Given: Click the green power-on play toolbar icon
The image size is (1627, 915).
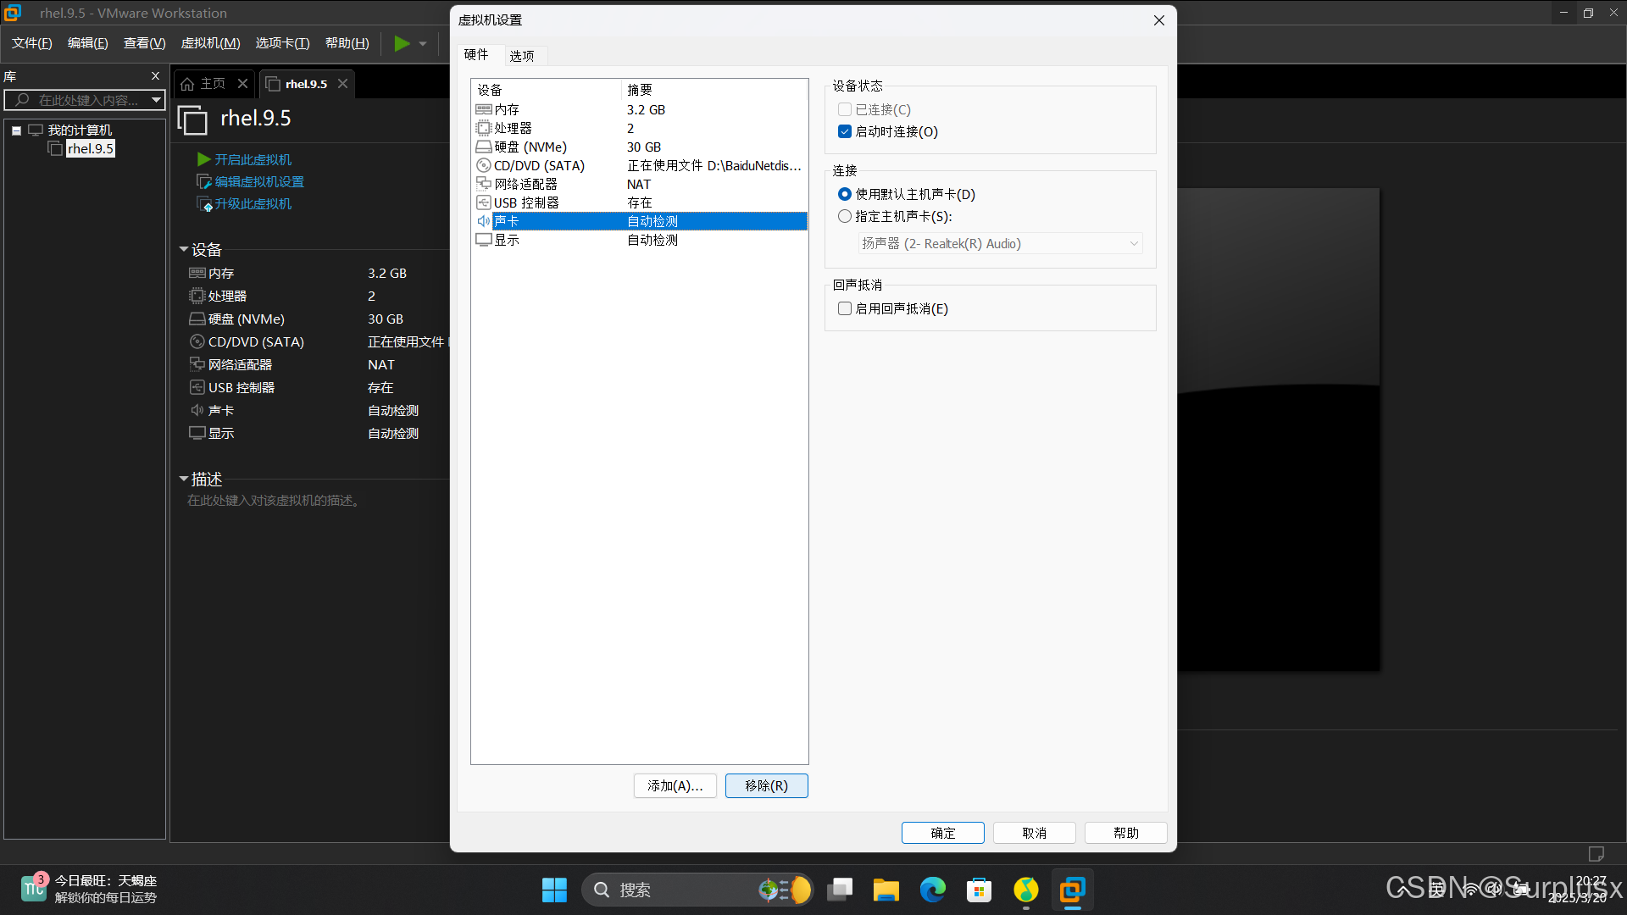Looking at the screenshot, I should (x=402, y=43).
